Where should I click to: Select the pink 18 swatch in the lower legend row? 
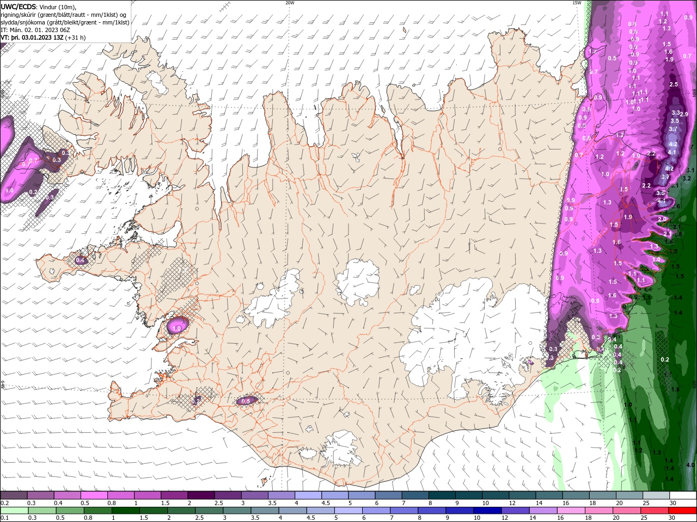(x=599, y=511)
